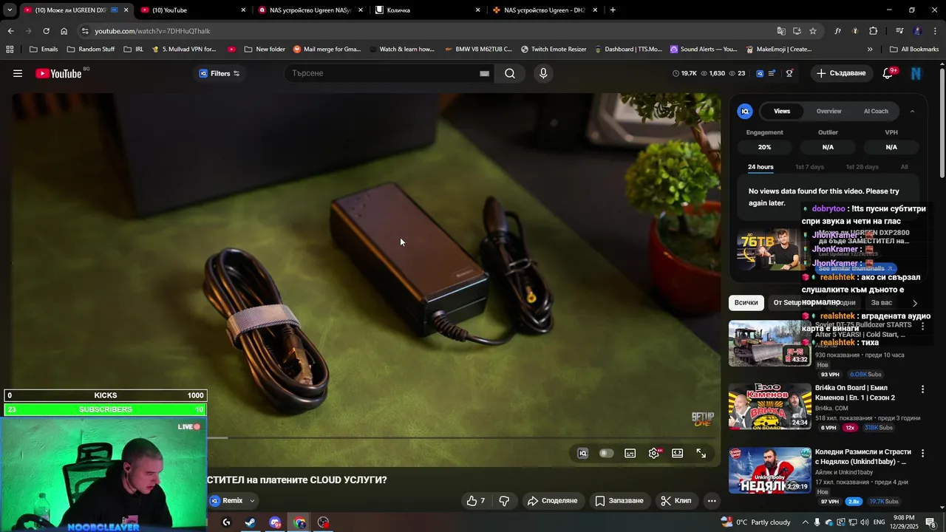This screenshot has height=532, width=946.
Task: Reload the page in Chrome
Action: [46, 31]
